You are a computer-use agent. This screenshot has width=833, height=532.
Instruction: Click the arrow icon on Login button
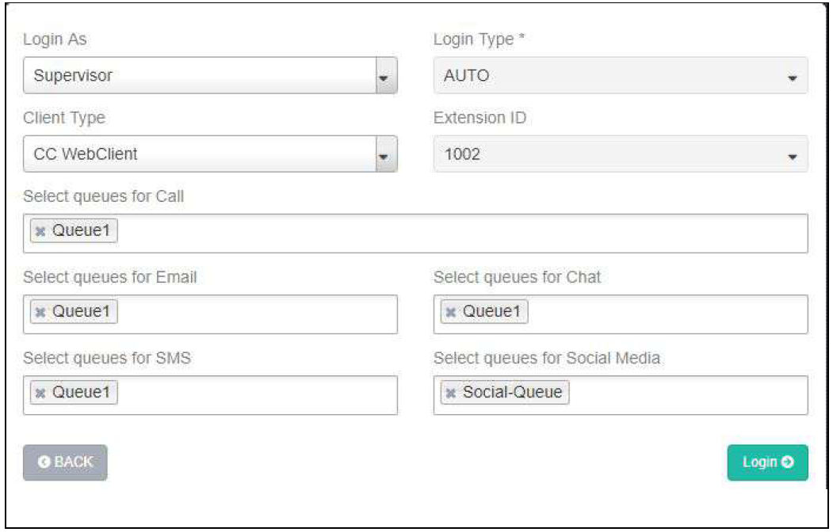point(787,462)
